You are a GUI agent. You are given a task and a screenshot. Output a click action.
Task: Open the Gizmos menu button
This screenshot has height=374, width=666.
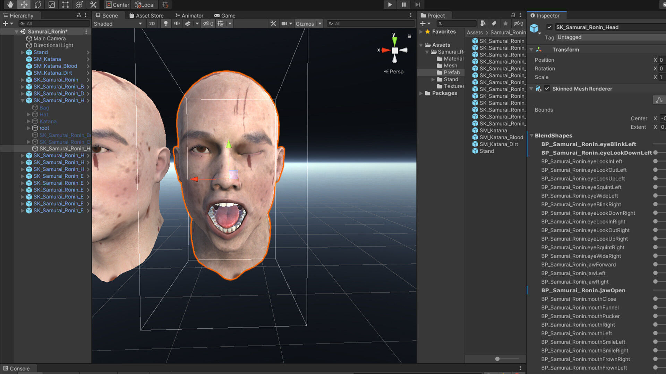coord(305,24)
